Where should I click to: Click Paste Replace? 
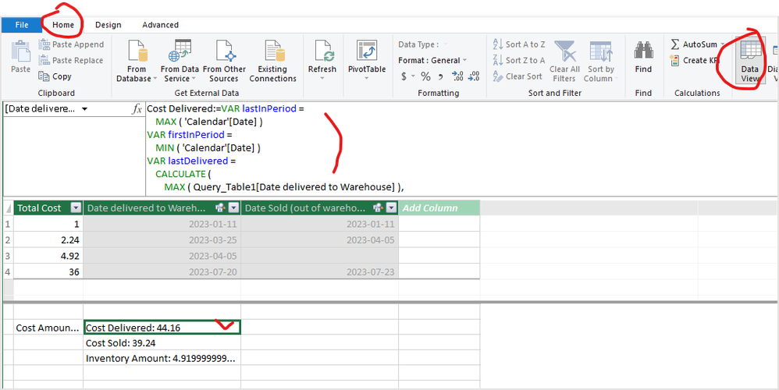71,60
